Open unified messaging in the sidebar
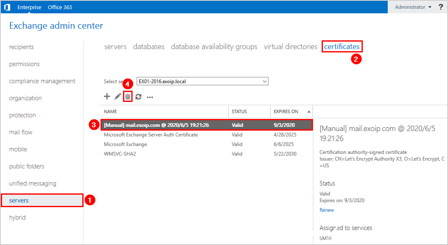The width and height of the screenshot is (448, 245). tap(32, 183)
